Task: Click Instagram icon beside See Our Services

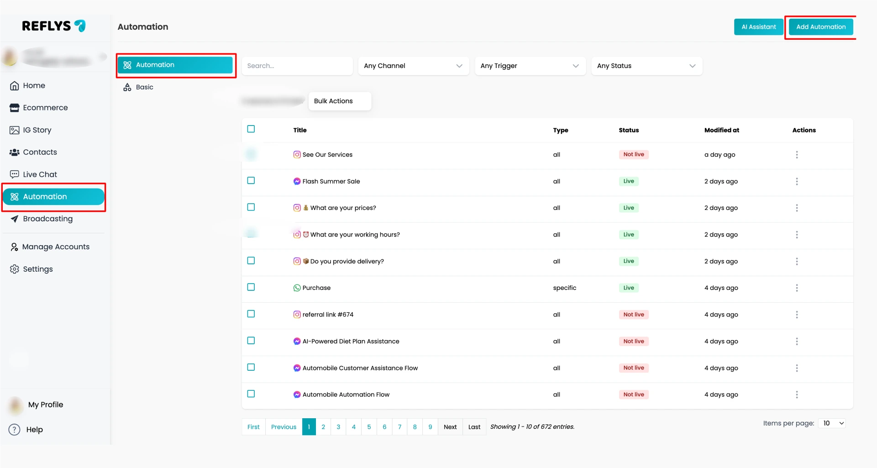Action: tap(297, 155)
